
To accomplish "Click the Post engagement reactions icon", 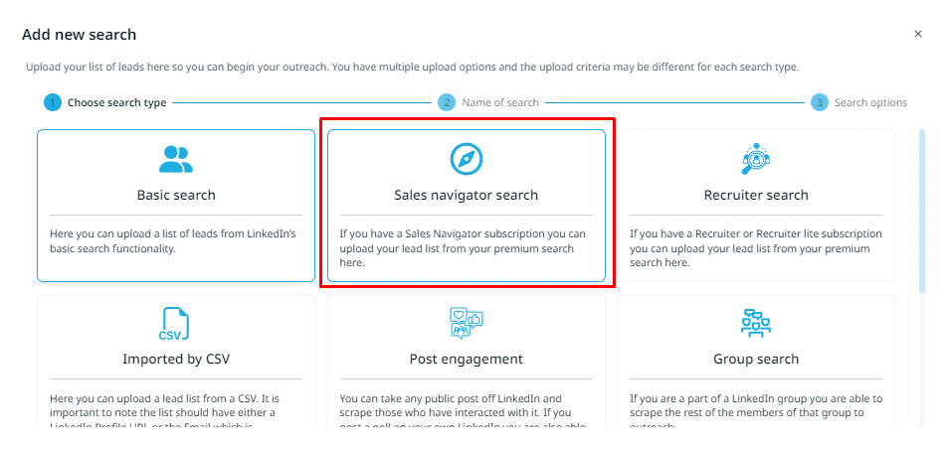I will (466, 324).
